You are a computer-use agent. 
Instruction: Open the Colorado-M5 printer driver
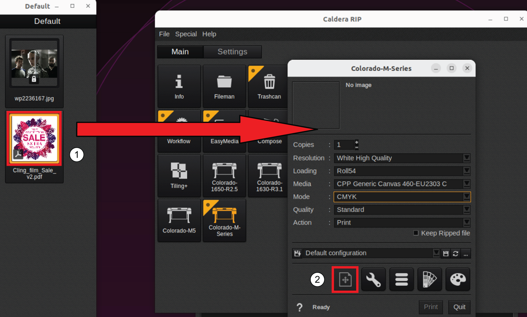(179, 221)
